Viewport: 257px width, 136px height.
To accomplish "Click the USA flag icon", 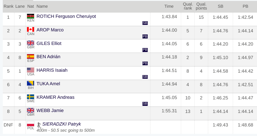I will point(31,70).
